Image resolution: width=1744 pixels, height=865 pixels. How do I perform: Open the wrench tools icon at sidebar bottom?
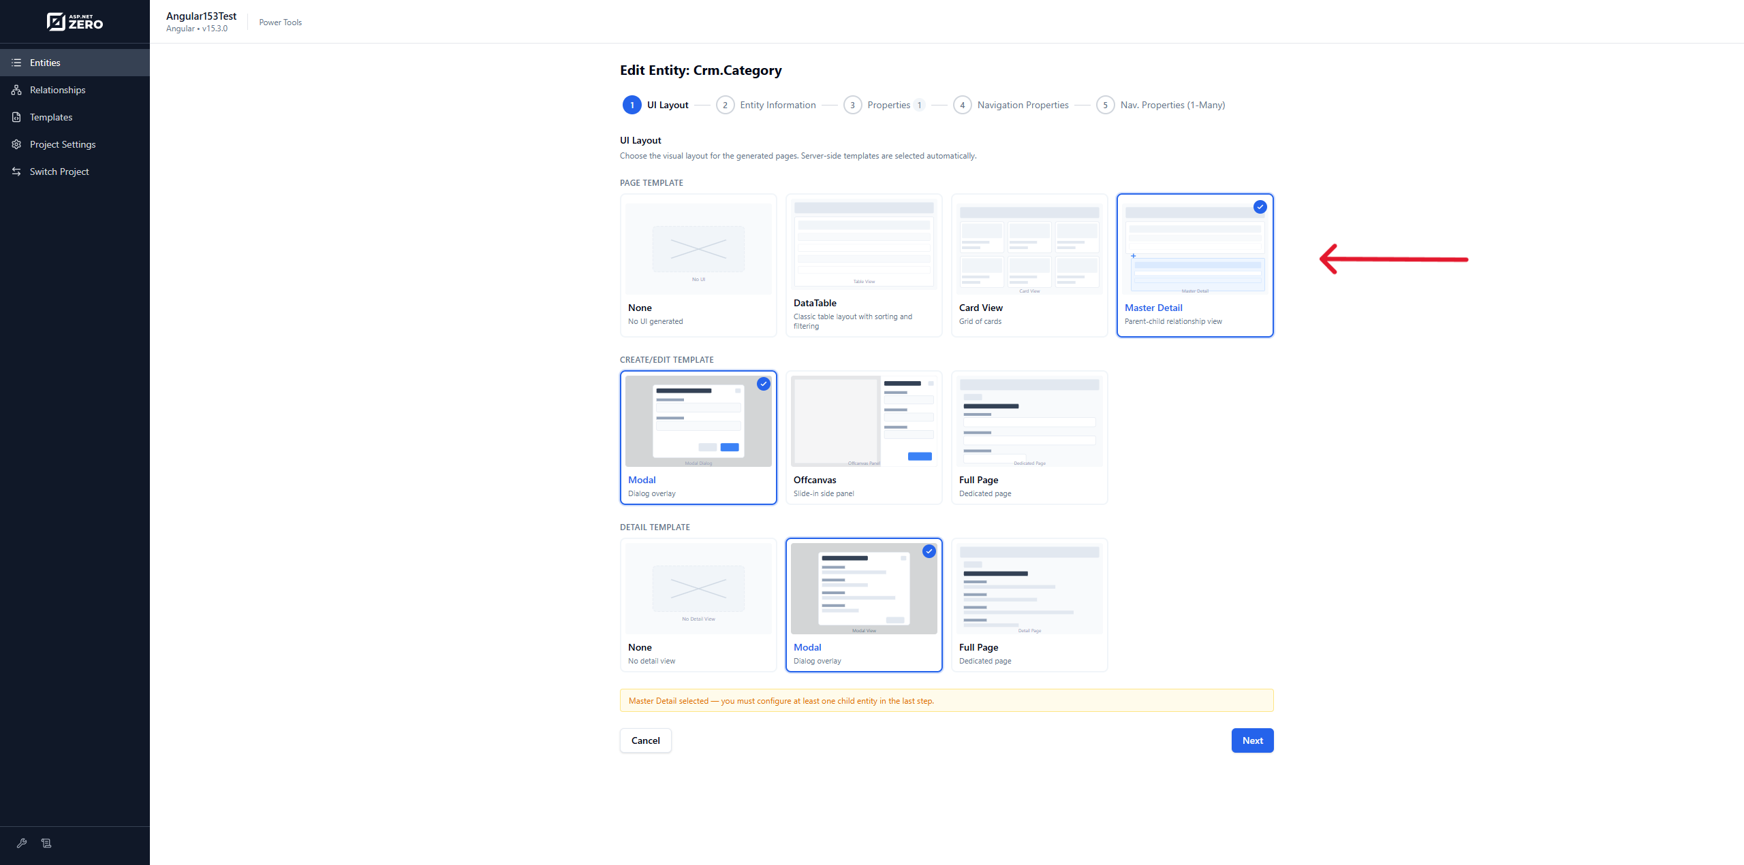[22, 843]
